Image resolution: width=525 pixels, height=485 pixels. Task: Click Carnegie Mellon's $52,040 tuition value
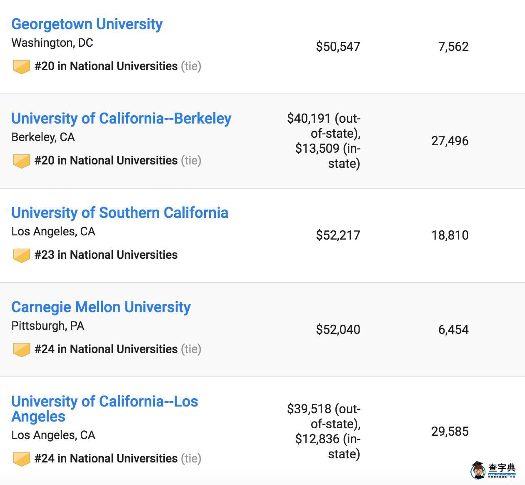(x=338, y=329)
